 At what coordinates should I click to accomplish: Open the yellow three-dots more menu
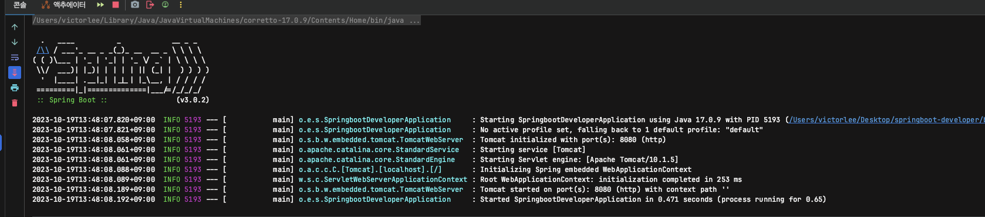tap(181, 5)
